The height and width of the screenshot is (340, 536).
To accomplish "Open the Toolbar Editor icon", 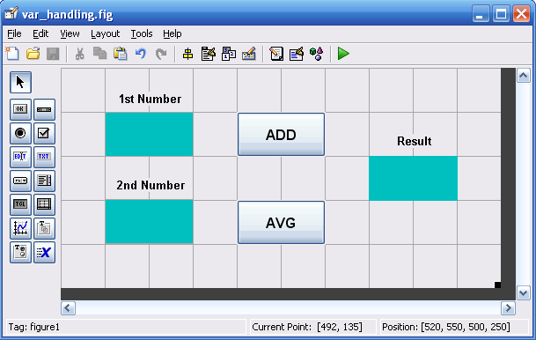I will tap(249, 54).
